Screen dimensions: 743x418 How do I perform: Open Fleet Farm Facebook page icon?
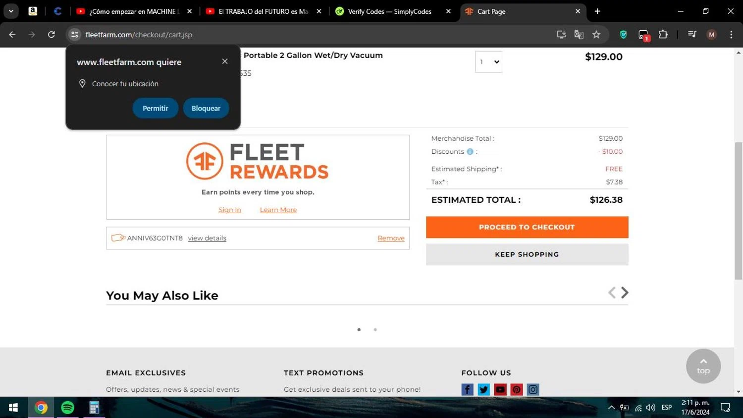pos(467,389)
